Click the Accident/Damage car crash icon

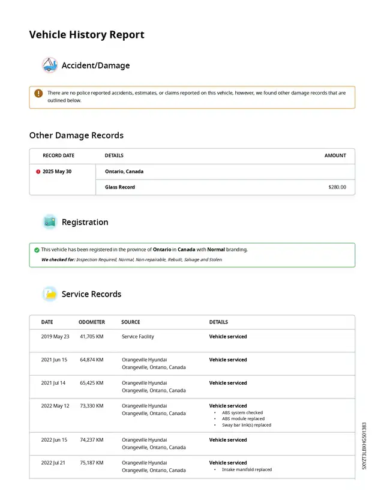[49, 65]
